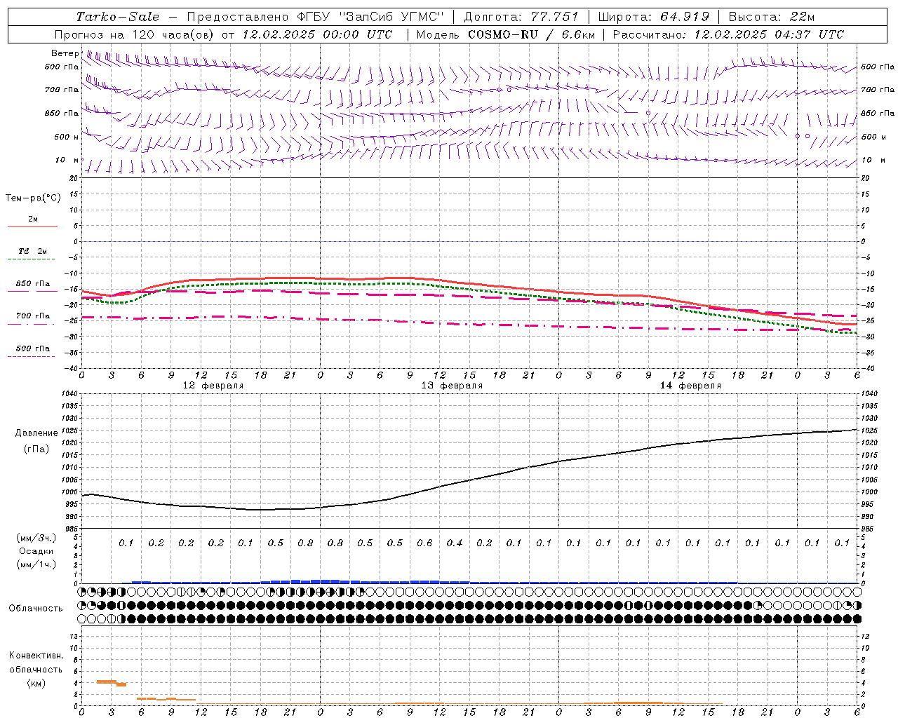Viewport: 898px width, 718px height.
Task: Click the Давление pressure panel title
Action: pyautogui.click(x=36, y=433)
